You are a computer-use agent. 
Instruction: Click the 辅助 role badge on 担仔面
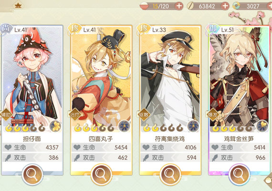coord(6,115)
